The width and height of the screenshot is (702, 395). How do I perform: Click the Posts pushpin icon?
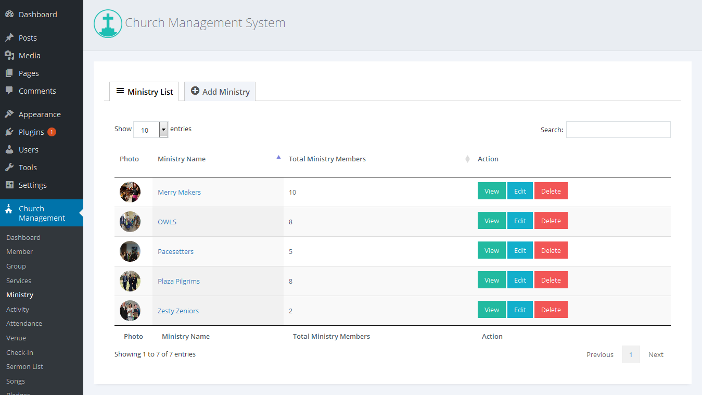click(9, 38)
